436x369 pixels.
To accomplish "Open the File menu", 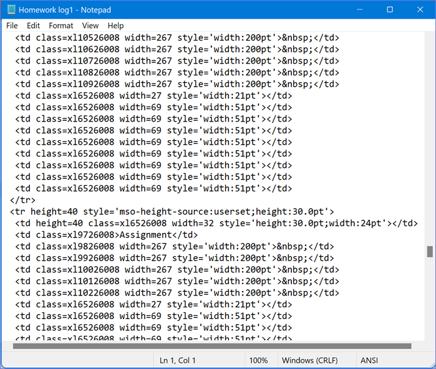I will tap(12, 26).
